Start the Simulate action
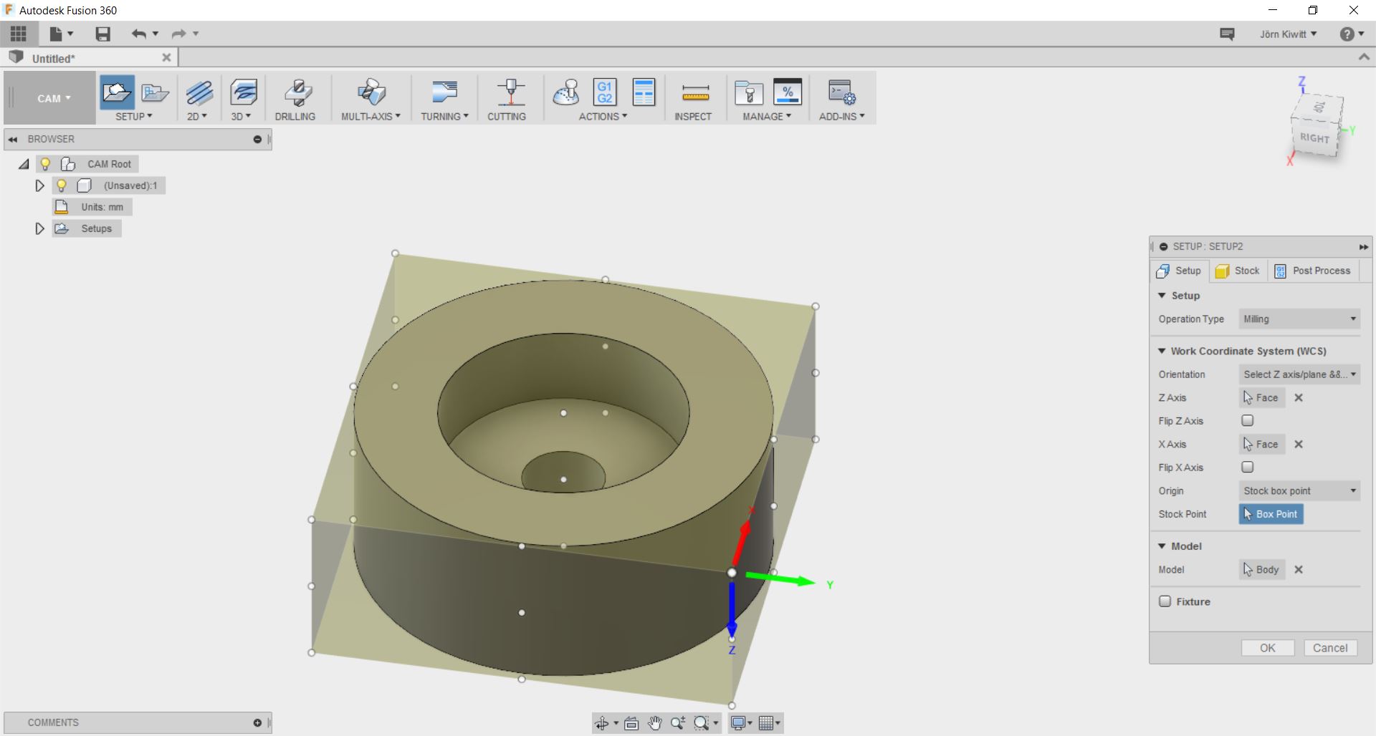 [x=565, y=93]
